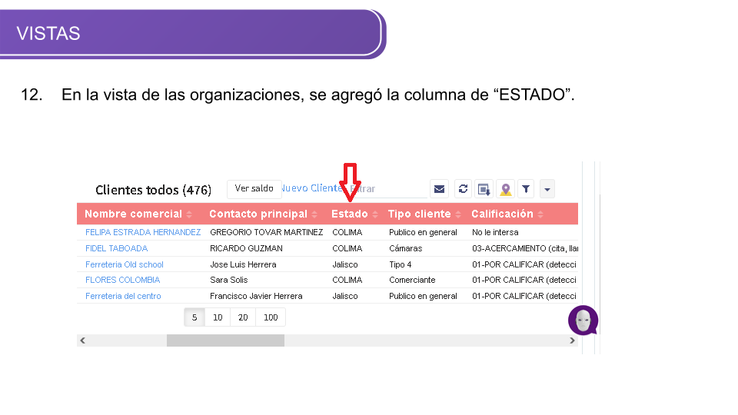This screenshot has height=415, width=738.
Task: Click Jose Luis Herrera contact cell
Action: (x=243, y=264)
